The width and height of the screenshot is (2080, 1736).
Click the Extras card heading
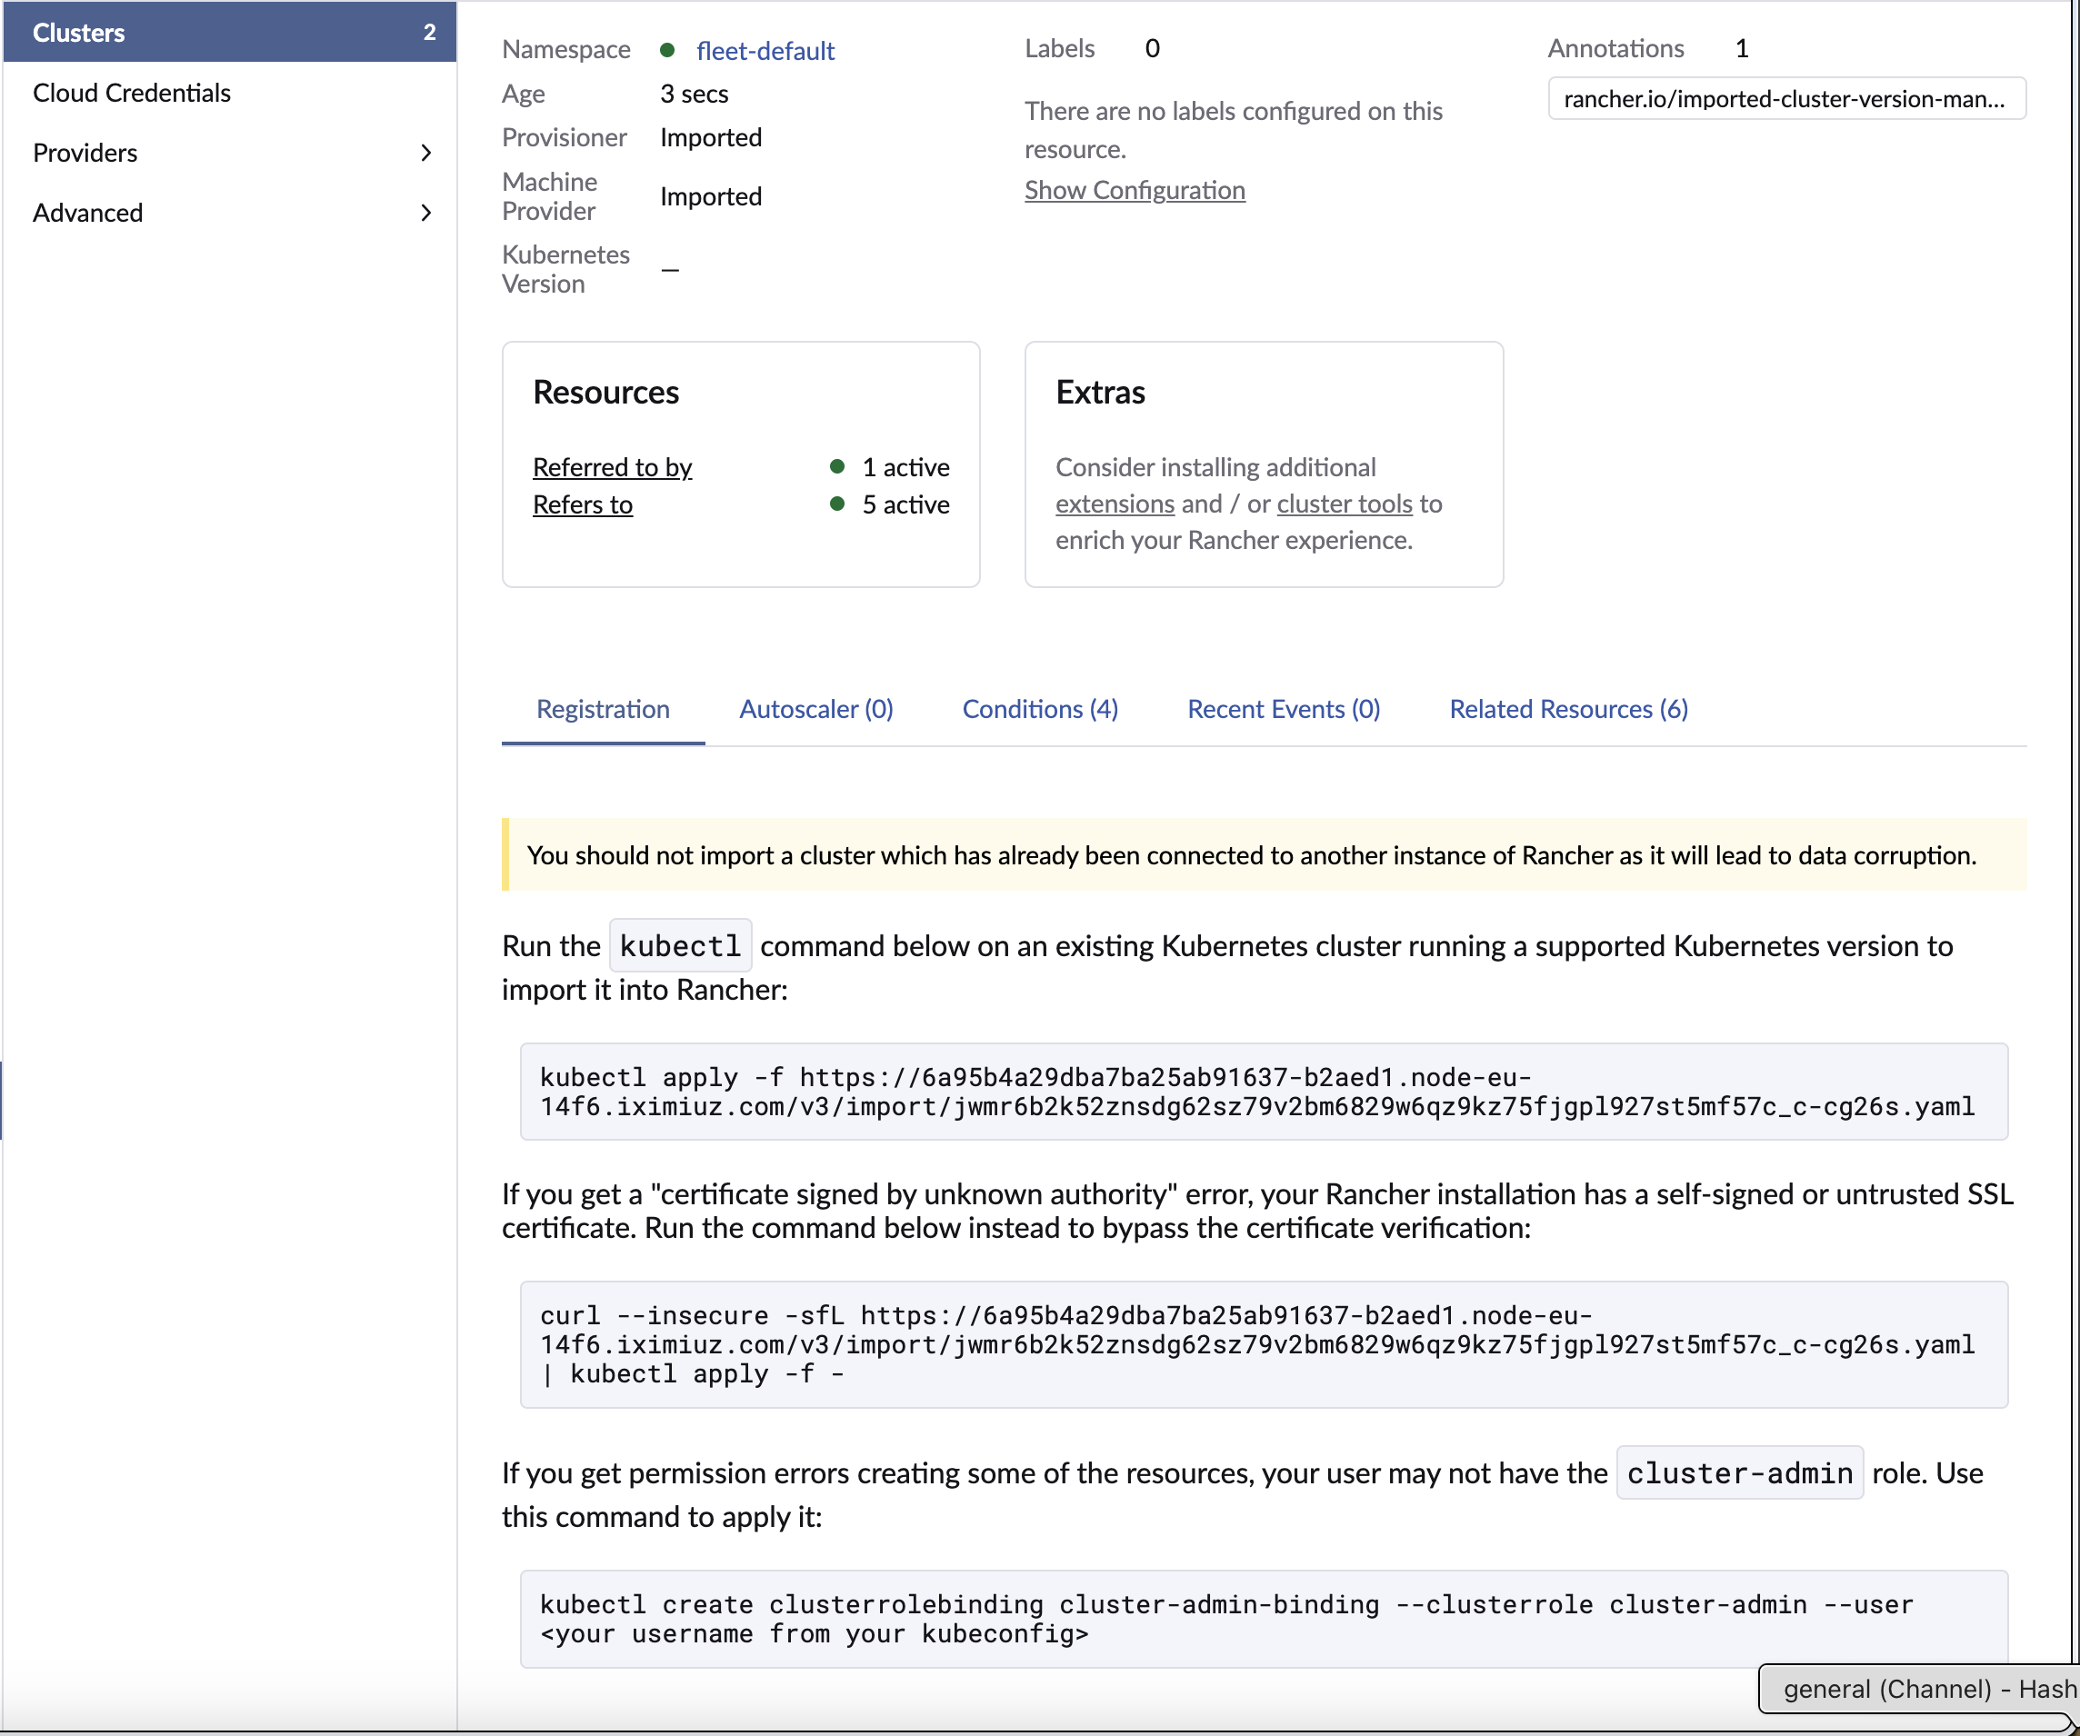click(x=1100, y=392)
